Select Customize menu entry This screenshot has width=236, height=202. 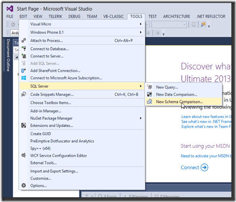[x=82, y=179]
